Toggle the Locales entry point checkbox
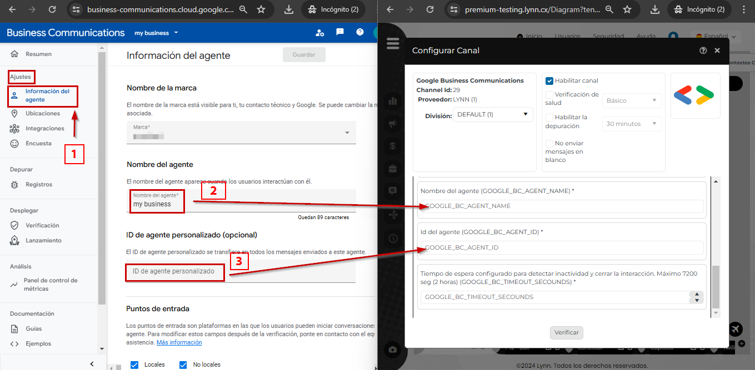The height and width of the screenshot is (370, 755). point(134,364)
